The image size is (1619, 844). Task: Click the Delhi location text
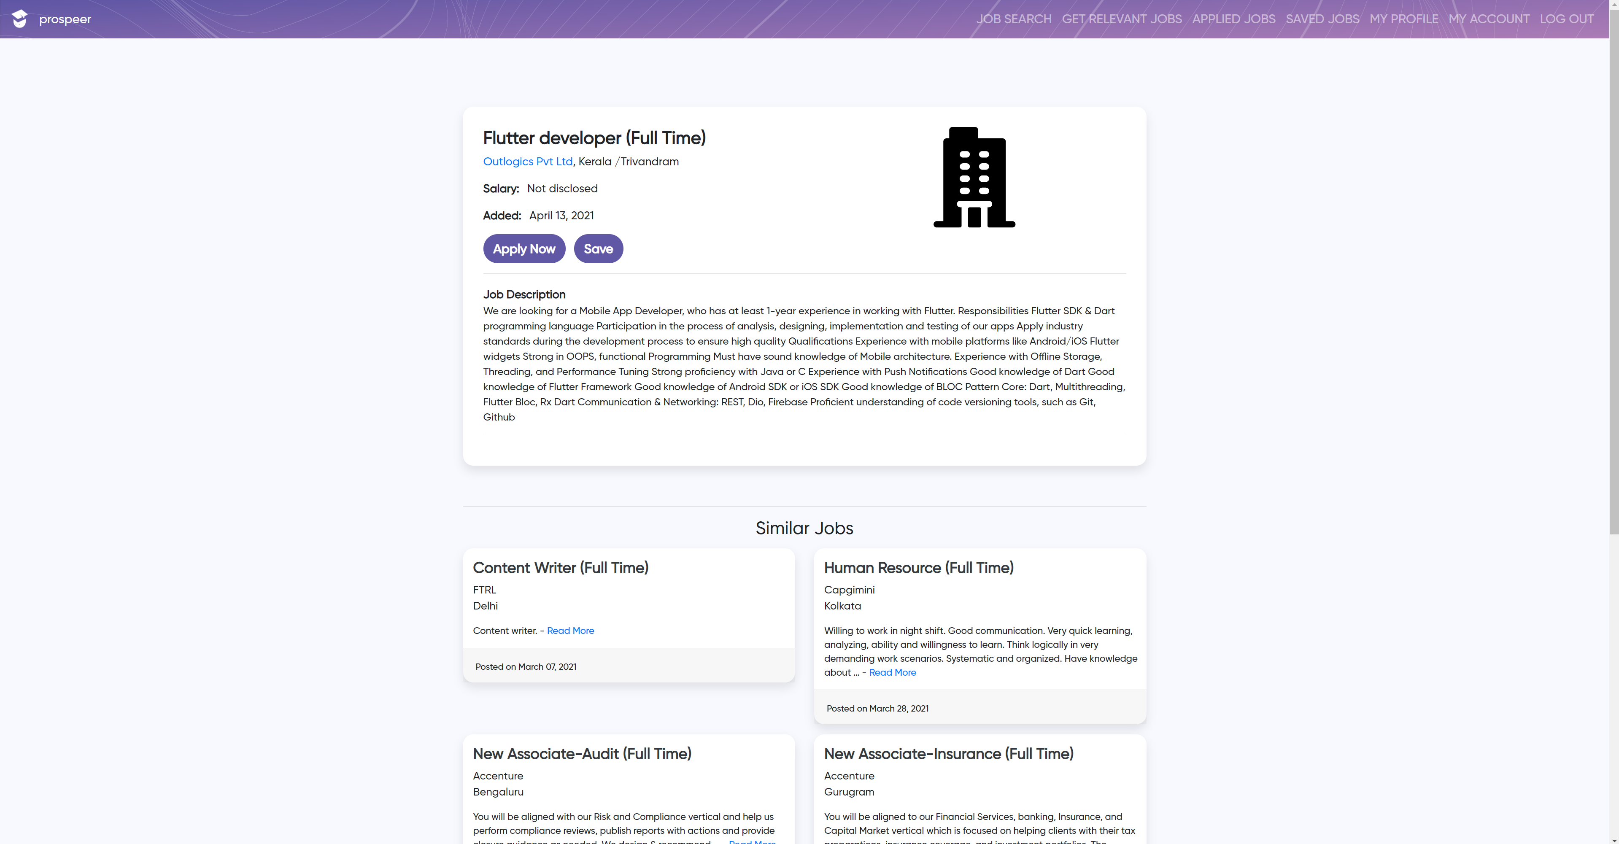[485, 606]
